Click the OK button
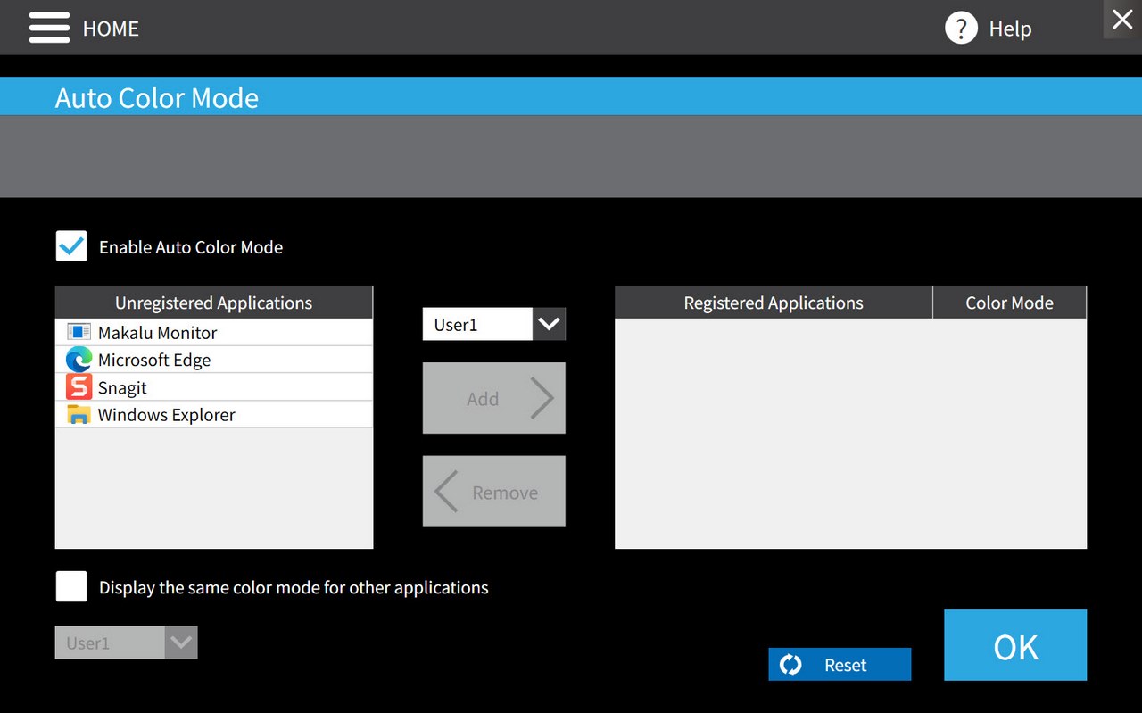Screen dimensions: 1142x713 click(1015, 645)
